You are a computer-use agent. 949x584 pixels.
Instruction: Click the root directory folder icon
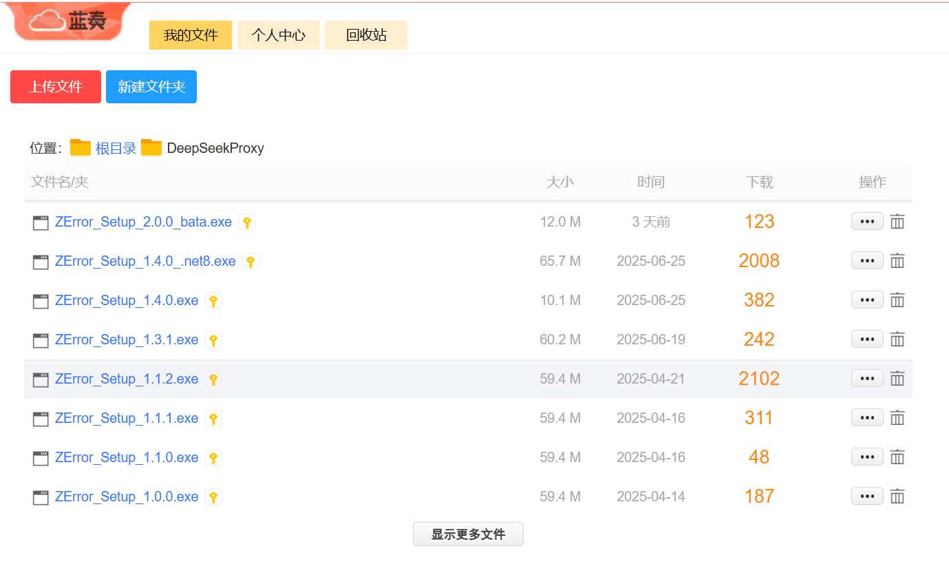81,148
